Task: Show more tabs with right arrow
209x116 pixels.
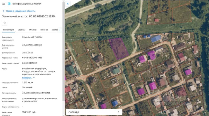Action: tap(60, 30)
